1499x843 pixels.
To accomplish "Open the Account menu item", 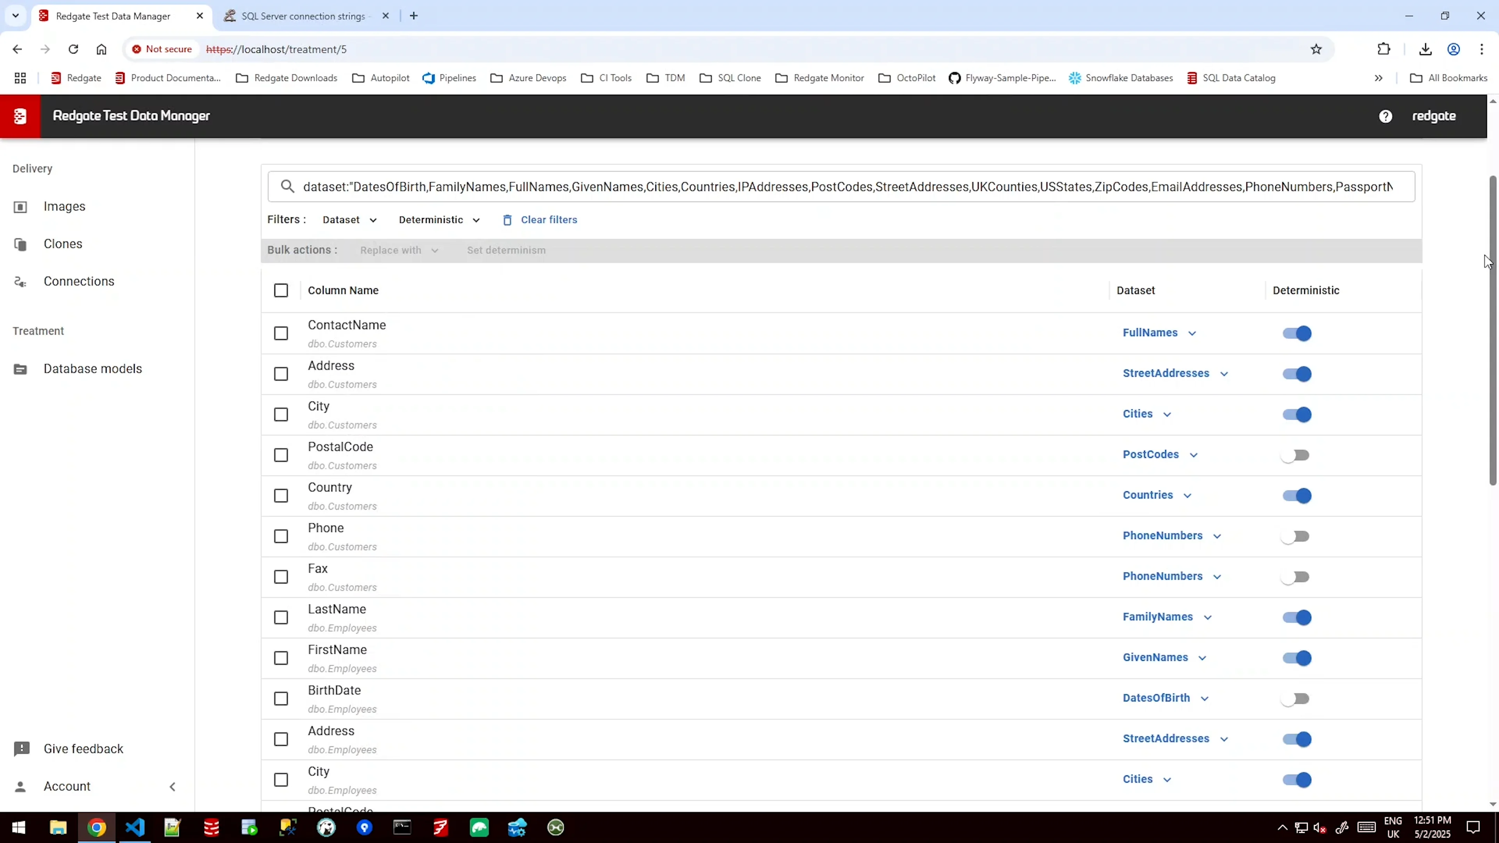I will pos(67,786).
